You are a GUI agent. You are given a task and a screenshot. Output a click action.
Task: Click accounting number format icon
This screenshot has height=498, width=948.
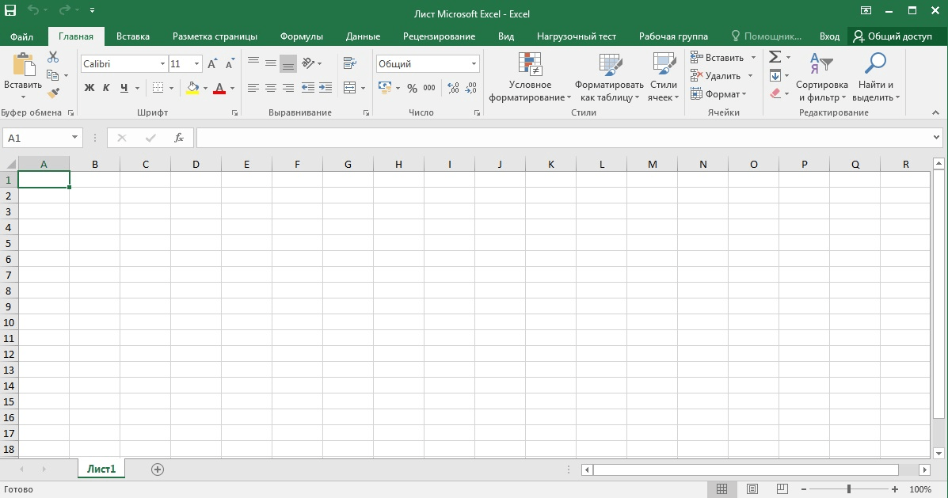[385, 88]
